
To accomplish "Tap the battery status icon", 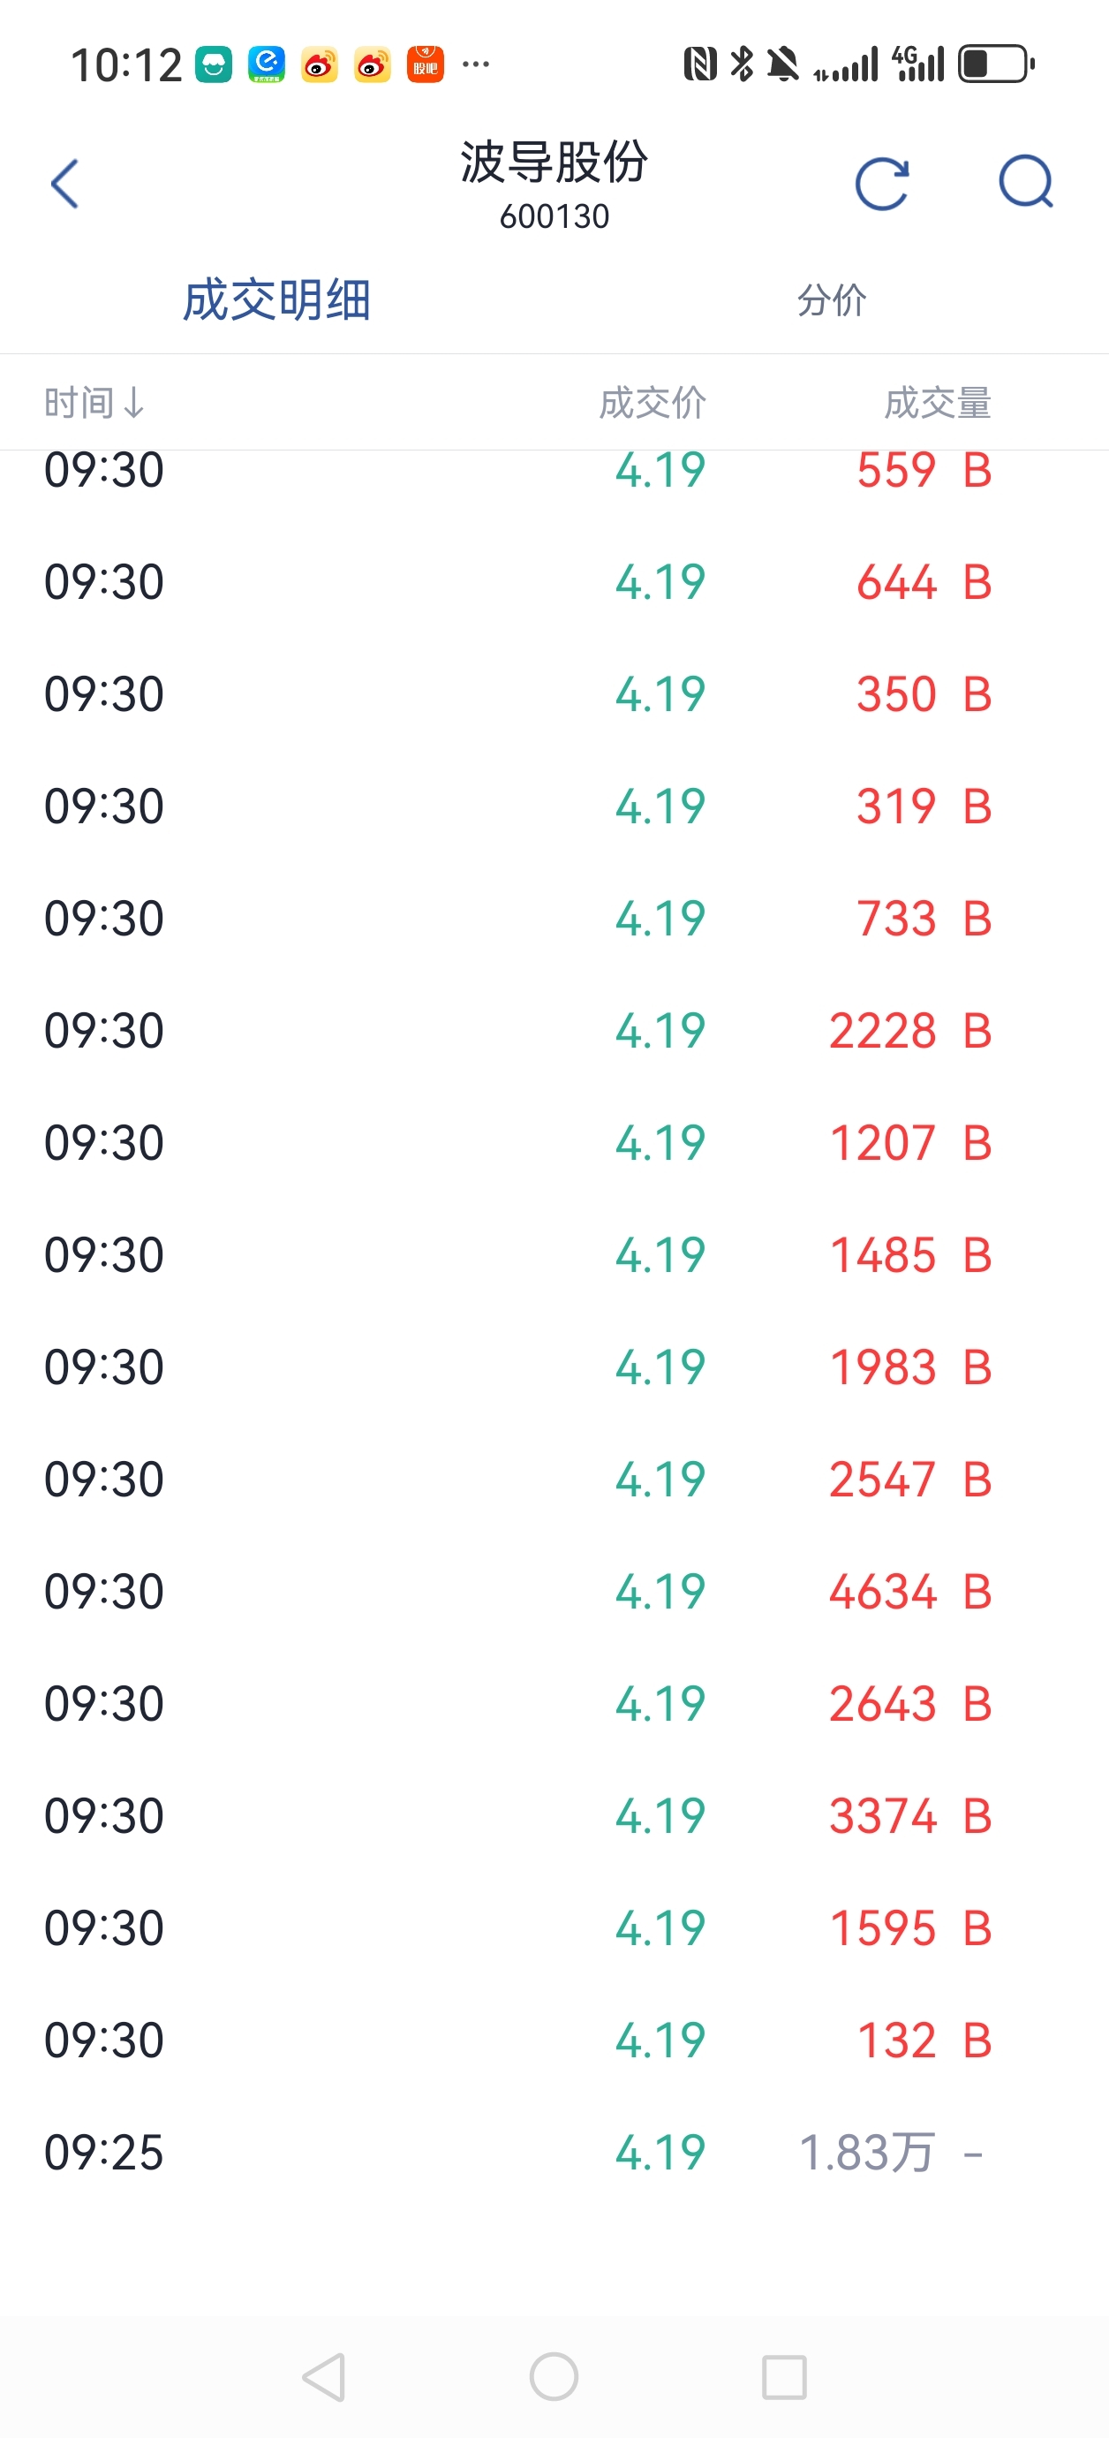I will click(x=996, y=64).
